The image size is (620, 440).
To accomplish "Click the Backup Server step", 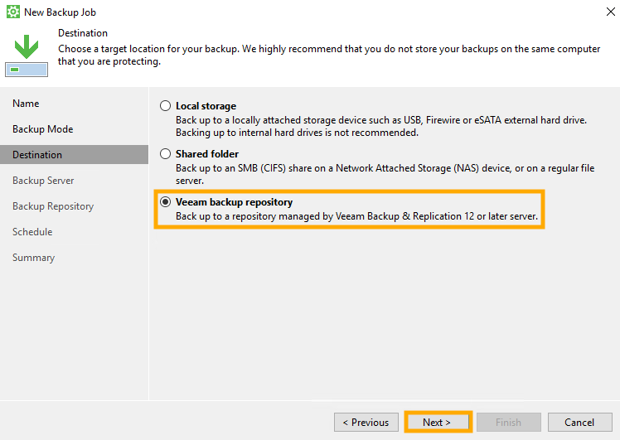I will click(x=43, y=181).
